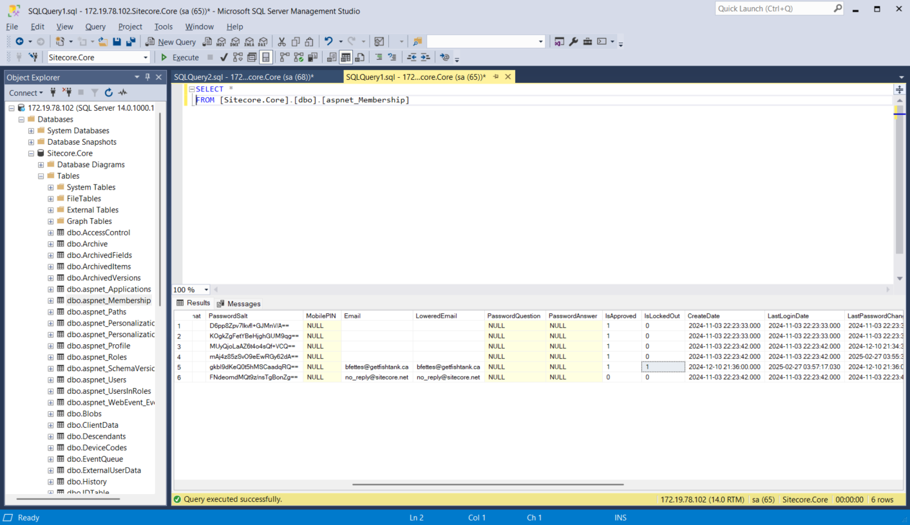The height and width of the screenshot is (525, 910).
Task: Switch to the Messages tab
Action: click(x=239, y=304)
